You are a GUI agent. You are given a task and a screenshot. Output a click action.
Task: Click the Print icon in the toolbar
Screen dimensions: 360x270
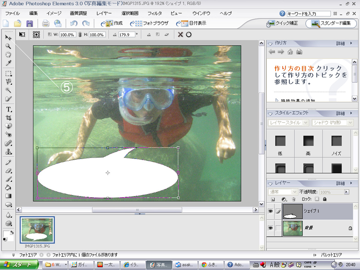tap(46, 24)
